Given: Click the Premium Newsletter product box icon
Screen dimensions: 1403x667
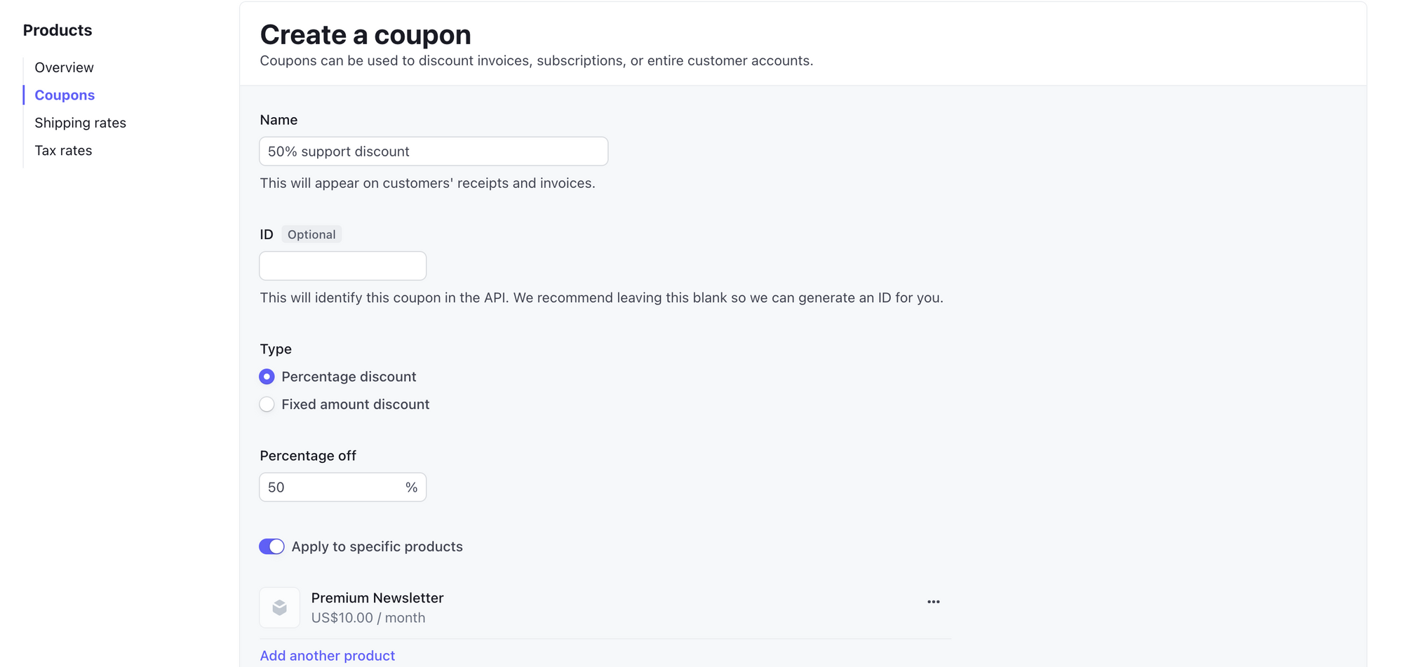Looking at the screenshot, I should (279, 607).
